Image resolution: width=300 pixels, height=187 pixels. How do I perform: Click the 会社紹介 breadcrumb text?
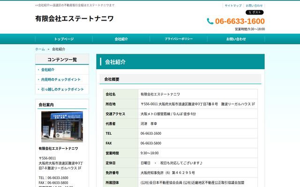[59, 49]
